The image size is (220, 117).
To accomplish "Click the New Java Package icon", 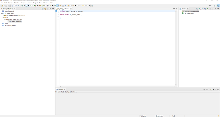I will [40, 6].
